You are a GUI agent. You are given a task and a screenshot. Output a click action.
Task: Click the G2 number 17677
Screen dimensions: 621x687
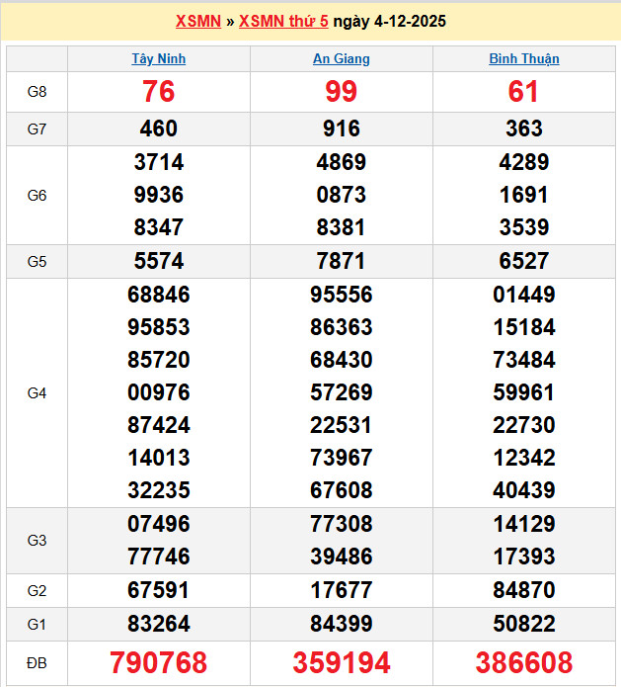click(x=342, y=590)
